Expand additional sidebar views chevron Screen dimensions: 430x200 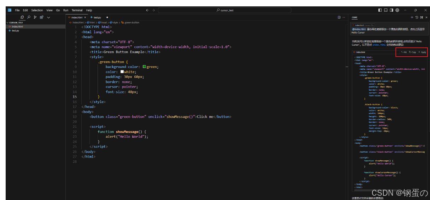(x=48, y=17)
